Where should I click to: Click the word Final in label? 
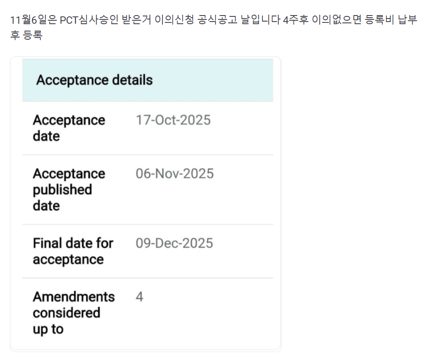[x=47, y=243]
